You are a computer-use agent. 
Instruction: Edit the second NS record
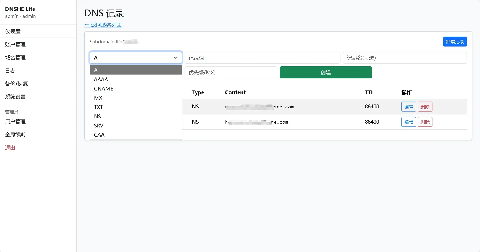pyautogui.click(x=408, y=122)
